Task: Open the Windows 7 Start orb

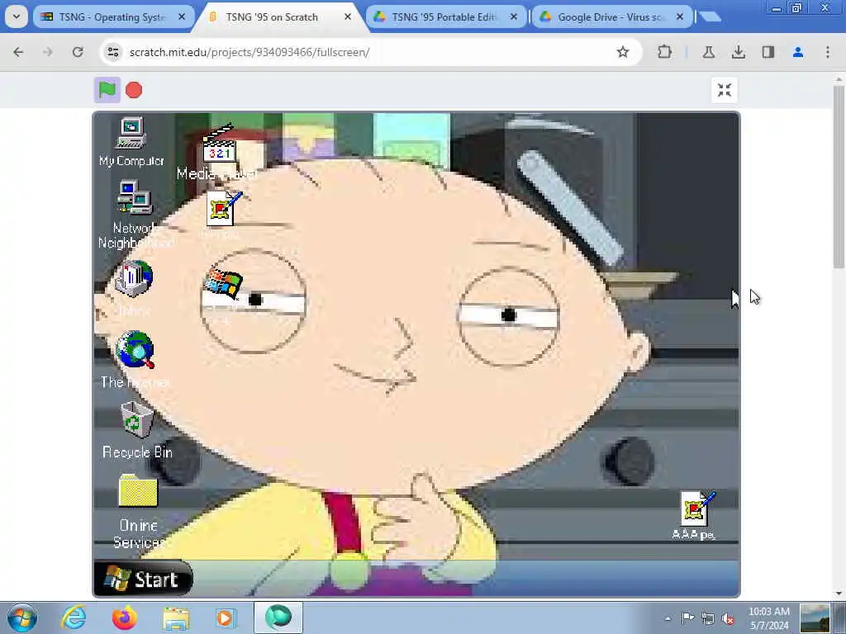Action: [x=22, y=617]
